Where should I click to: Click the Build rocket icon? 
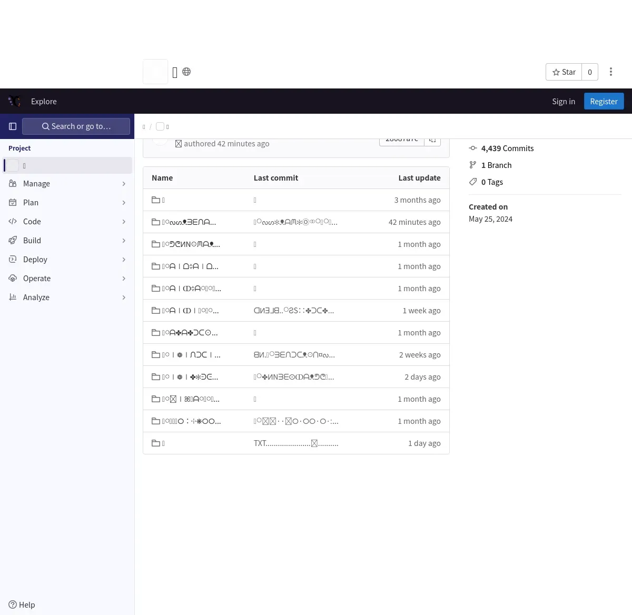coord(13,241)
